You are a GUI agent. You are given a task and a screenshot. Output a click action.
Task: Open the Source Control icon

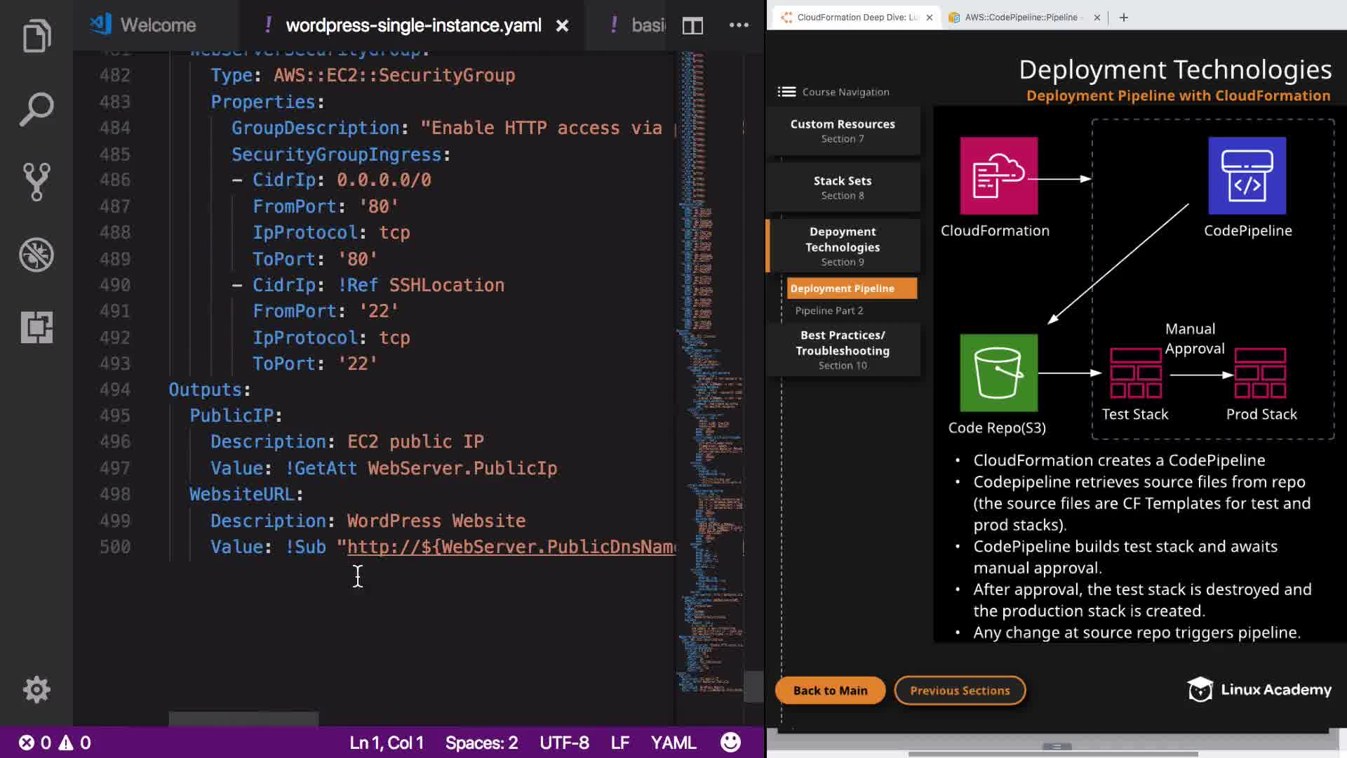coord(36,182)
